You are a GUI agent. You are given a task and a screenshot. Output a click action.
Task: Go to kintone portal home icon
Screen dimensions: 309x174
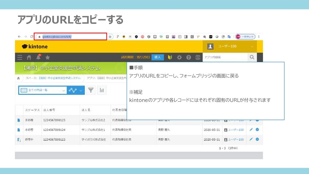point(29,57)
